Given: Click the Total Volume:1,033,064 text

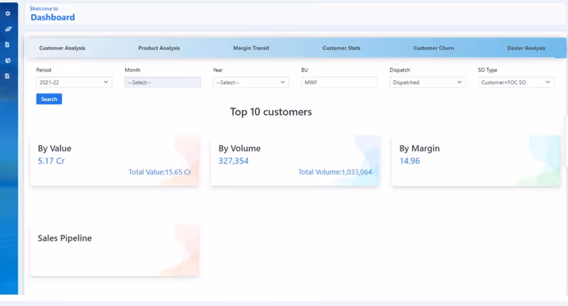Looking at the screenshot, I should (x=334, y=172).
